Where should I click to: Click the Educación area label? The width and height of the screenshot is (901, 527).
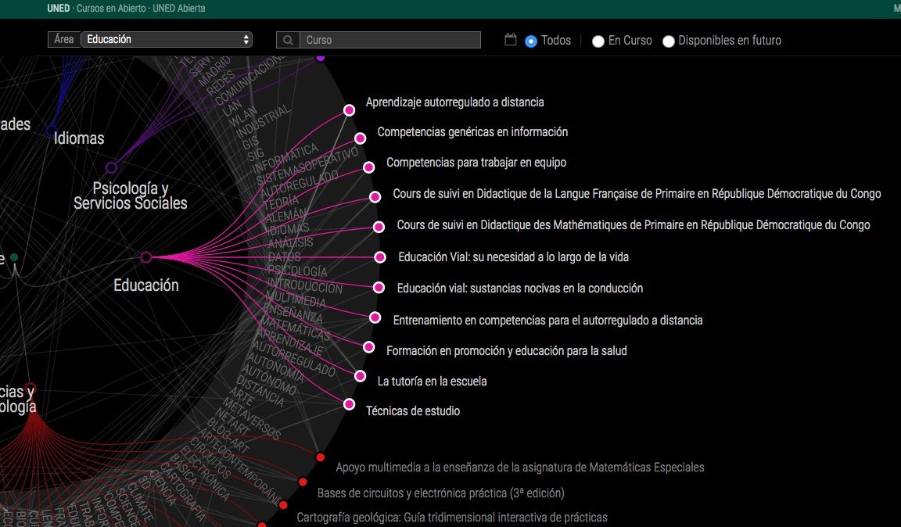click(146, 285)
